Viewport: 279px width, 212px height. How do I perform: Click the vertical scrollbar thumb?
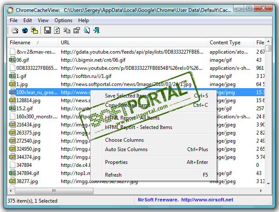click(x=268, y=49)
